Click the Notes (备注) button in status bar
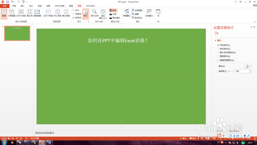 (183, 138)
